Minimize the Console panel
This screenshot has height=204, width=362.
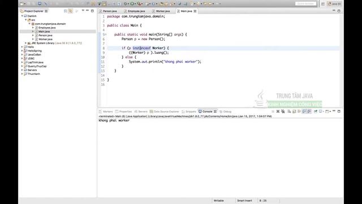pos(334,111)
